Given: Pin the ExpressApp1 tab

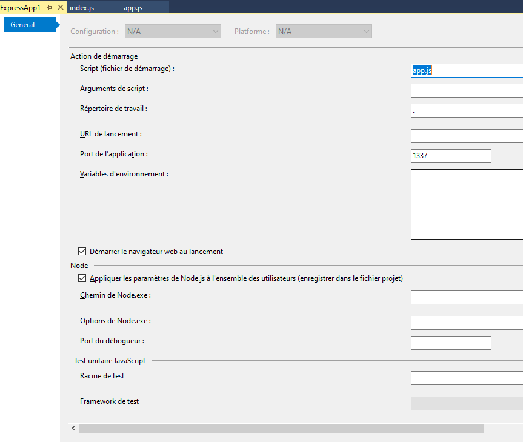Looking at the screenshot, I should [x=50, y=7].
